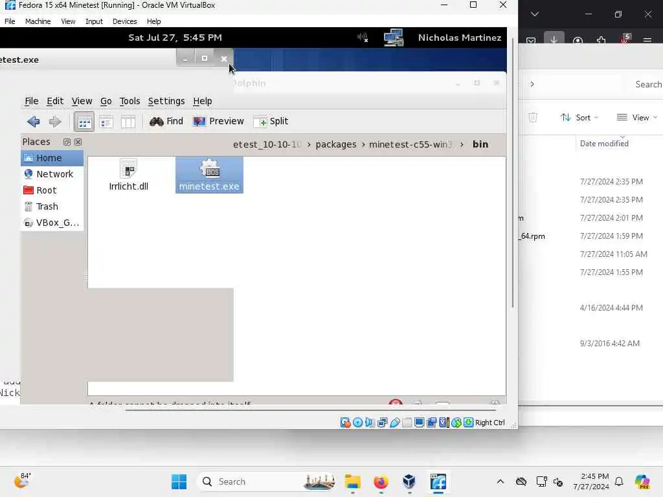The image size is (663, 497).
Task: Open Firefox downloads panel arrow
Action: click(554, 39)
